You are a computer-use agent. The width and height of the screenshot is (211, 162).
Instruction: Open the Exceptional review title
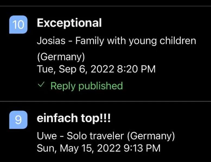(x=69, y=23)
